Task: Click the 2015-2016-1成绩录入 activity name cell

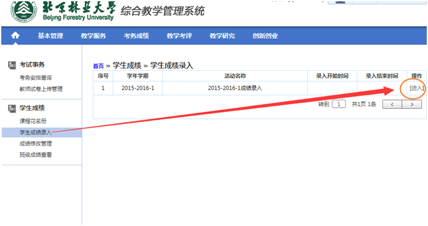Action: 235,88
